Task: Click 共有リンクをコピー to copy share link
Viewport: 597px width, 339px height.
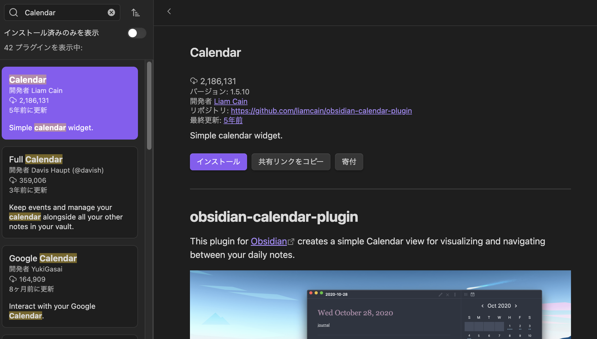Action: pyautogui.click(x=291, y=162)
